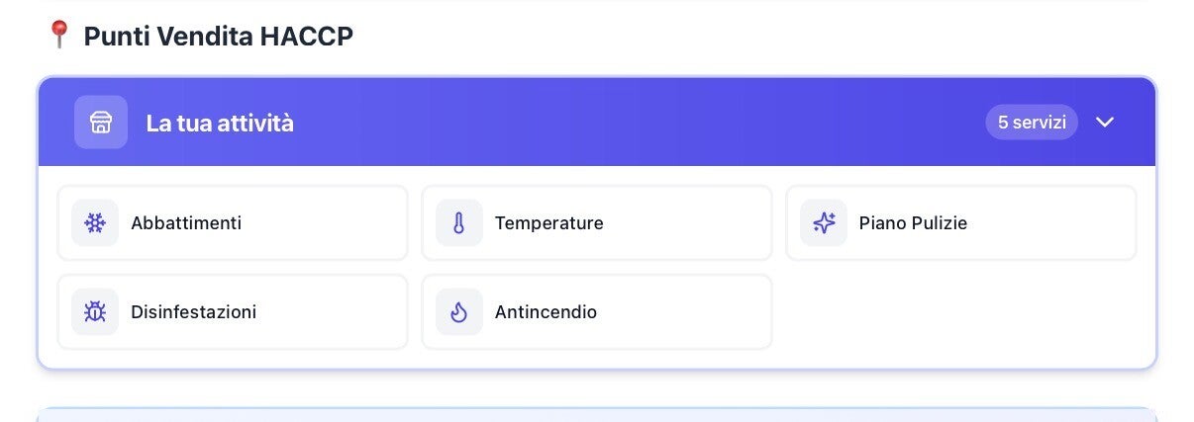
Task: Click the word "HACCP" in the heading
Action: pos(306,37)
